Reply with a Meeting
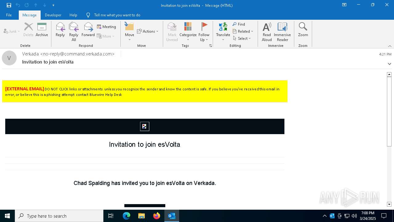Viewport: 394px width, 222px height. (107, 27)
